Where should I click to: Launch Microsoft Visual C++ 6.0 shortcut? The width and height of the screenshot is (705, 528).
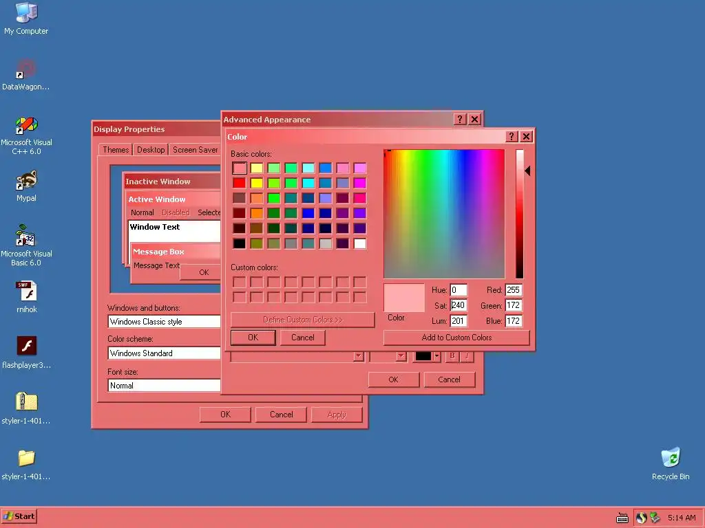(x=26, y=125)
